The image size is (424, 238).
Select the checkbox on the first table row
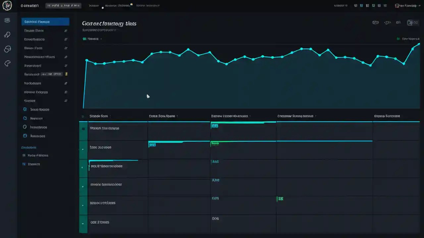(83, 129)
